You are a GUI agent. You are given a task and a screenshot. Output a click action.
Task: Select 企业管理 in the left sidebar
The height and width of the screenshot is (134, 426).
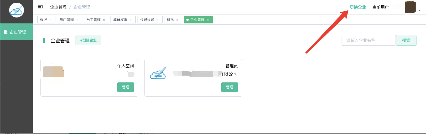[17, 32]
